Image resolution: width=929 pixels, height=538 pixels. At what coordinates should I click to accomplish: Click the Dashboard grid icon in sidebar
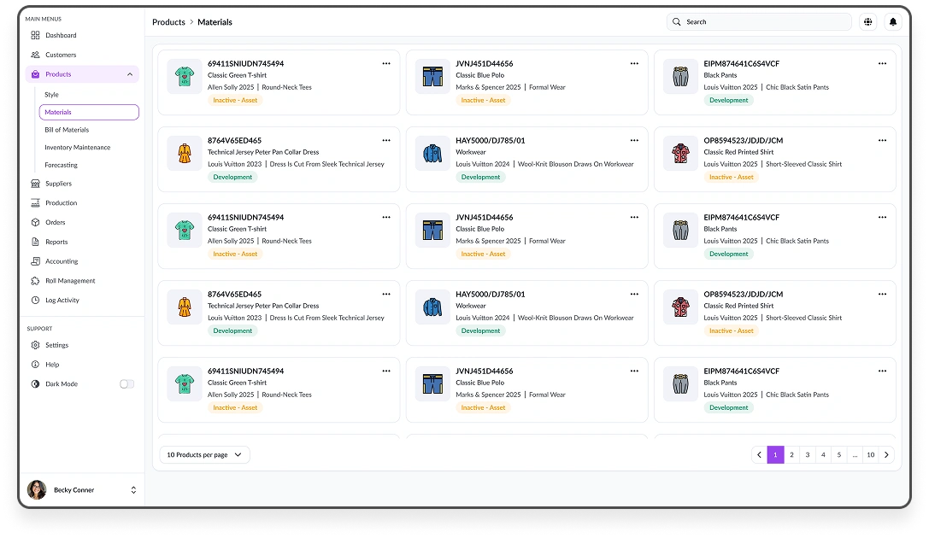pos(35,35)
